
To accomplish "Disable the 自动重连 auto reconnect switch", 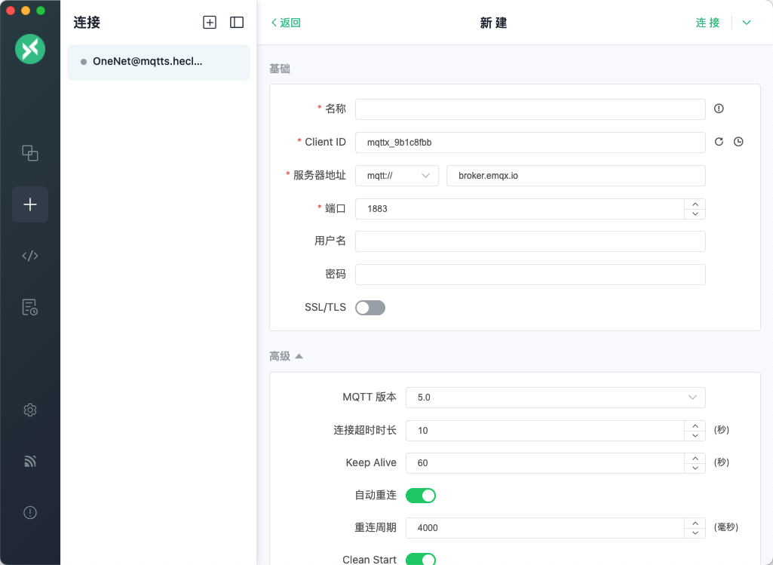I will (421, 496).
